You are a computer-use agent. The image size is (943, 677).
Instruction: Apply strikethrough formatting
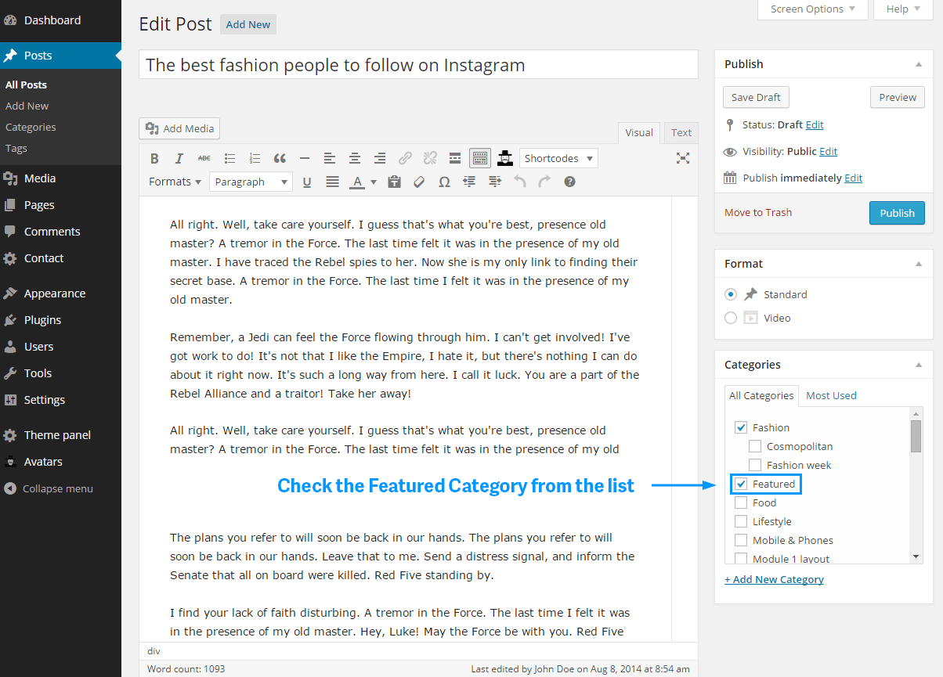click(x=204, y=158)
